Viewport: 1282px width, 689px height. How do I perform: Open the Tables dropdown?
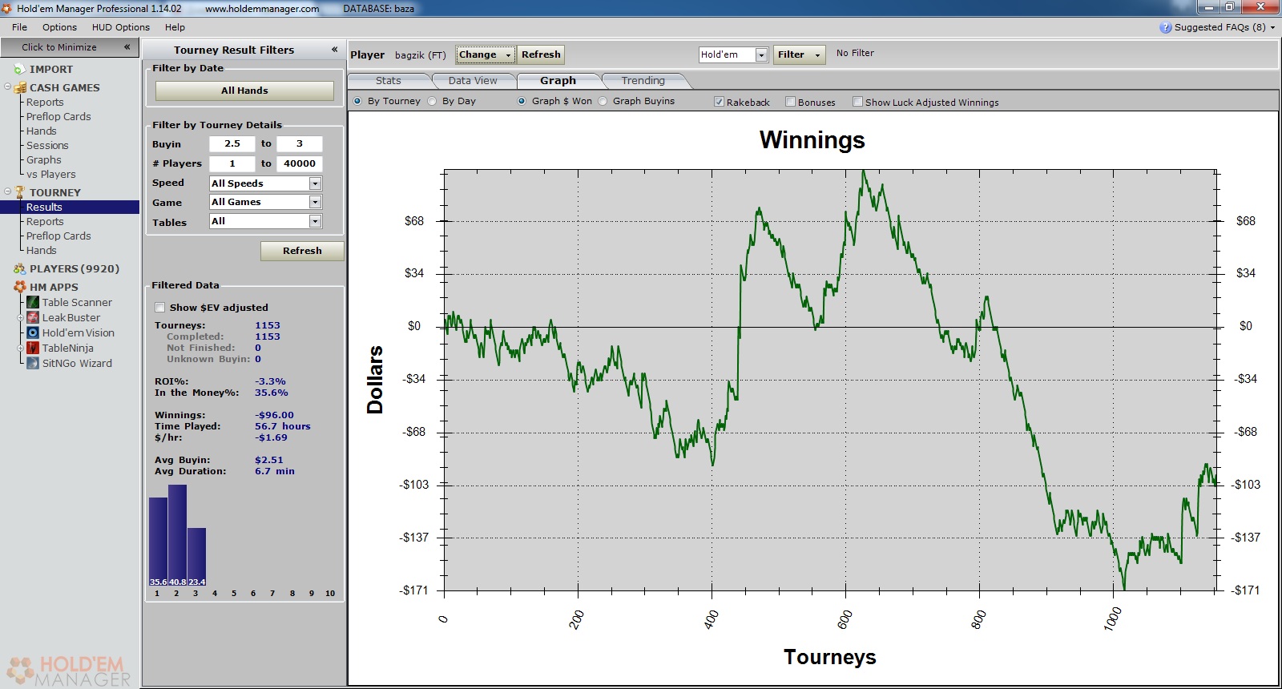pyautogui.click(x=315, y=221)
